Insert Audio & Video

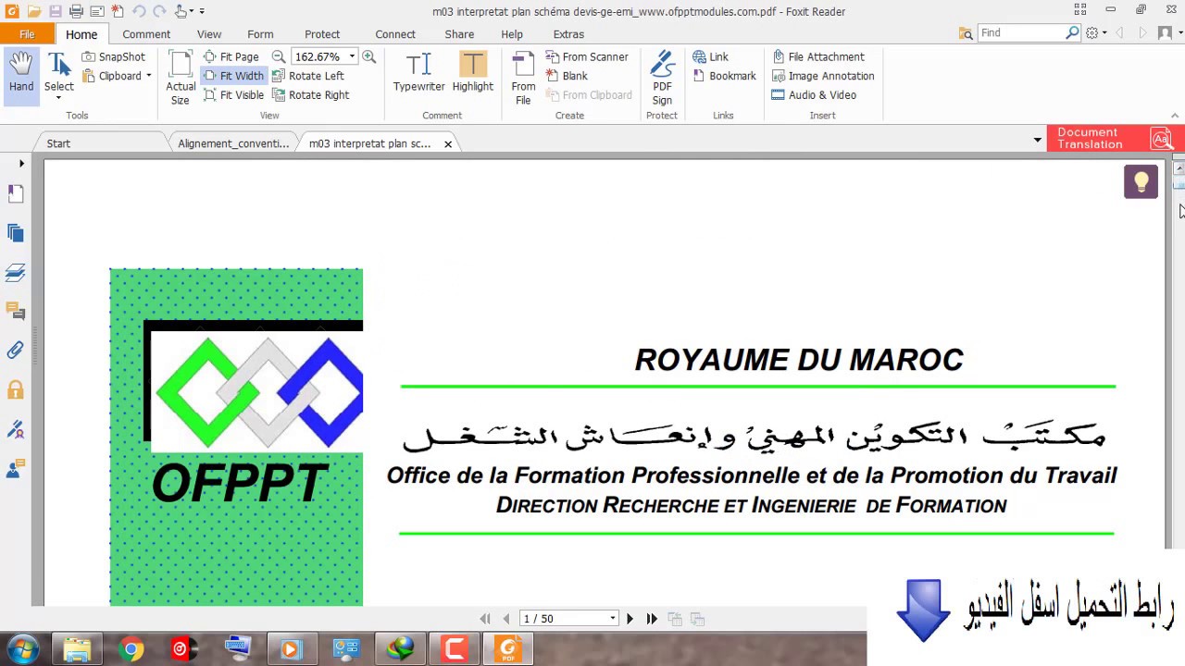[814, 95]
